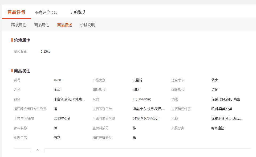Click sales region value 欧洲,南美,北美
This screenshot has width=256, height=157.
tap(222, 109)
